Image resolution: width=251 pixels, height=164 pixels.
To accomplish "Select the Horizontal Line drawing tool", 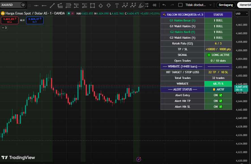I will [x=36, y=6].
